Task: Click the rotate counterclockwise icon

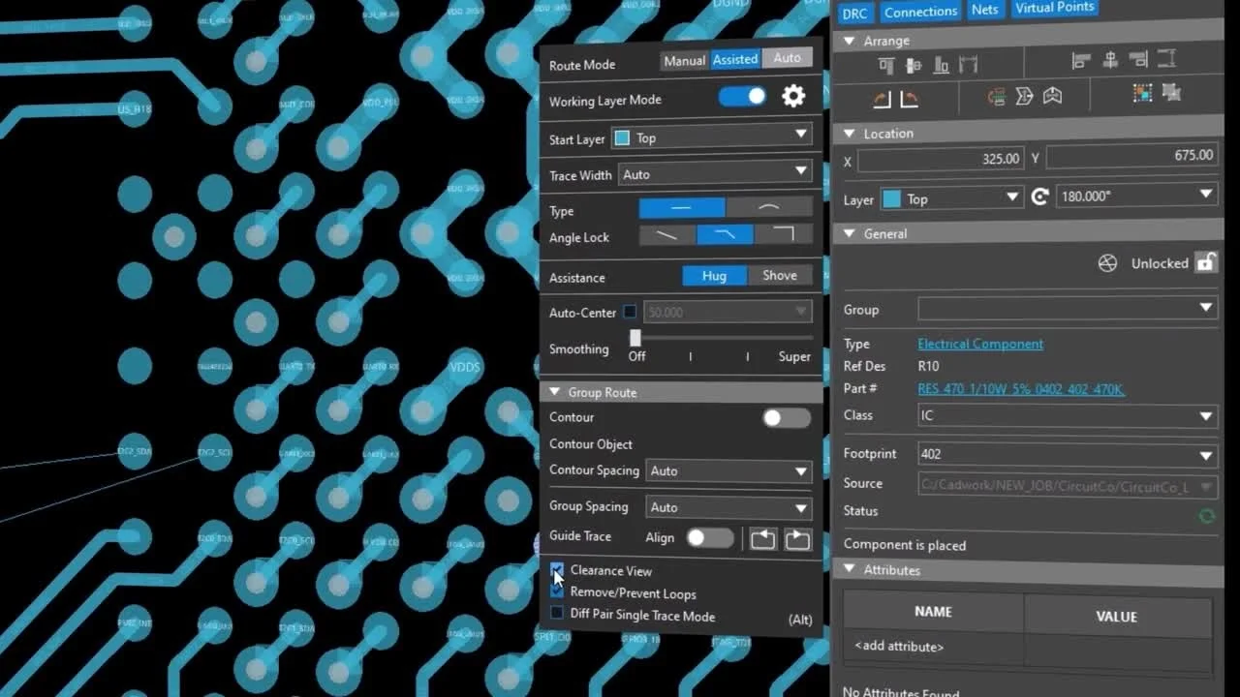Action: [882, 99]
